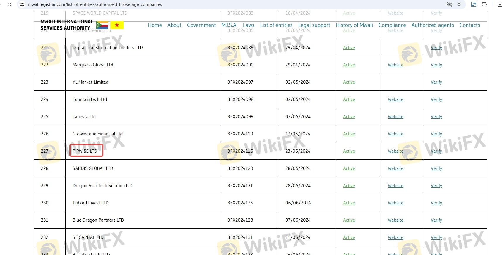Click Verify for SARDIS GLOBAL LTD
Screen dimensions: 502x255
point(436,168)
